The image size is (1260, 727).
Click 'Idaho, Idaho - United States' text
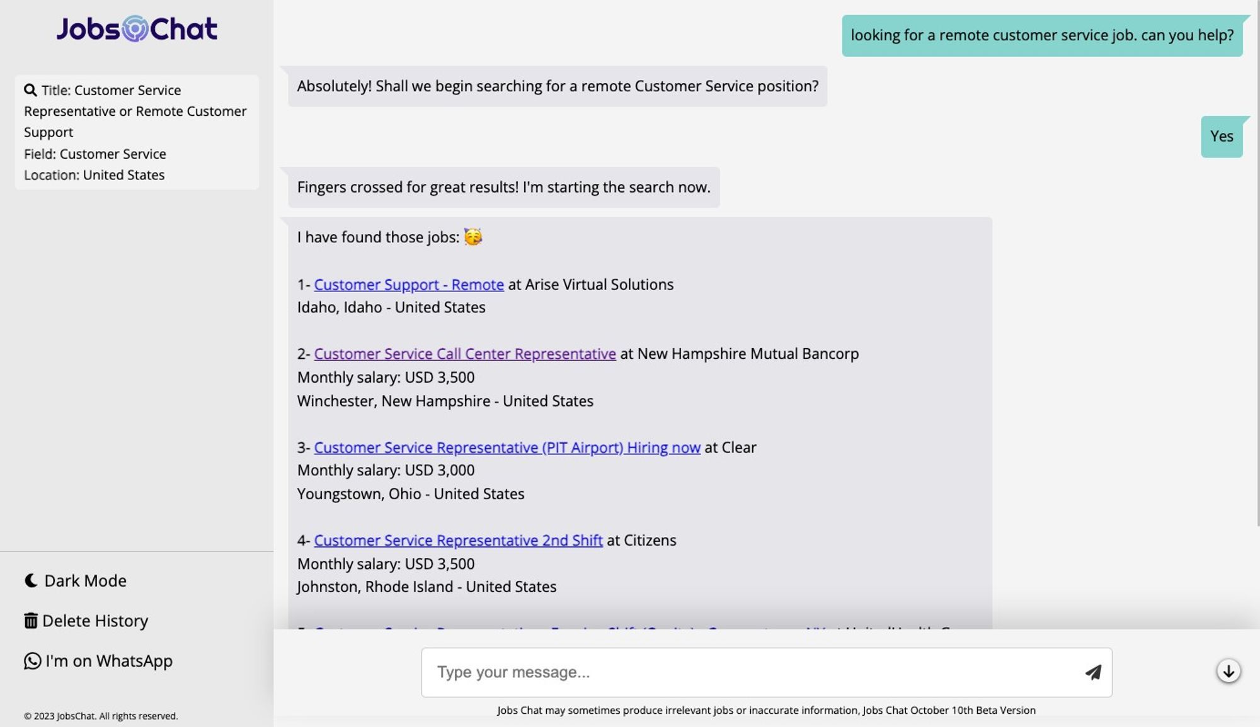(x=391, y=308)
